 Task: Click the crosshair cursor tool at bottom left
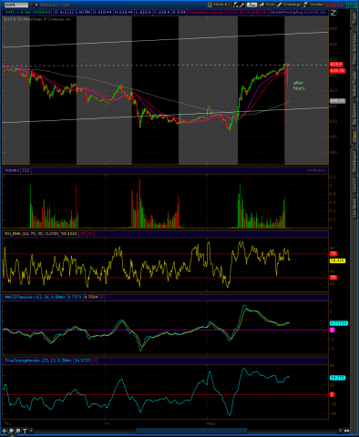(x=5, y=431)
